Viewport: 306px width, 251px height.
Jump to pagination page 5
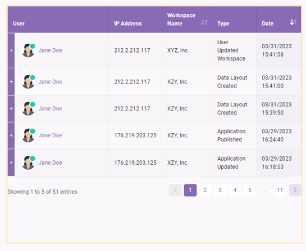pos(250,190)
